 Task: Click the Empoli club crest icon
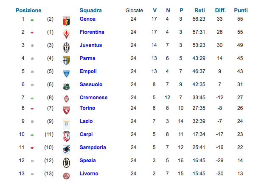pos(66,72)
